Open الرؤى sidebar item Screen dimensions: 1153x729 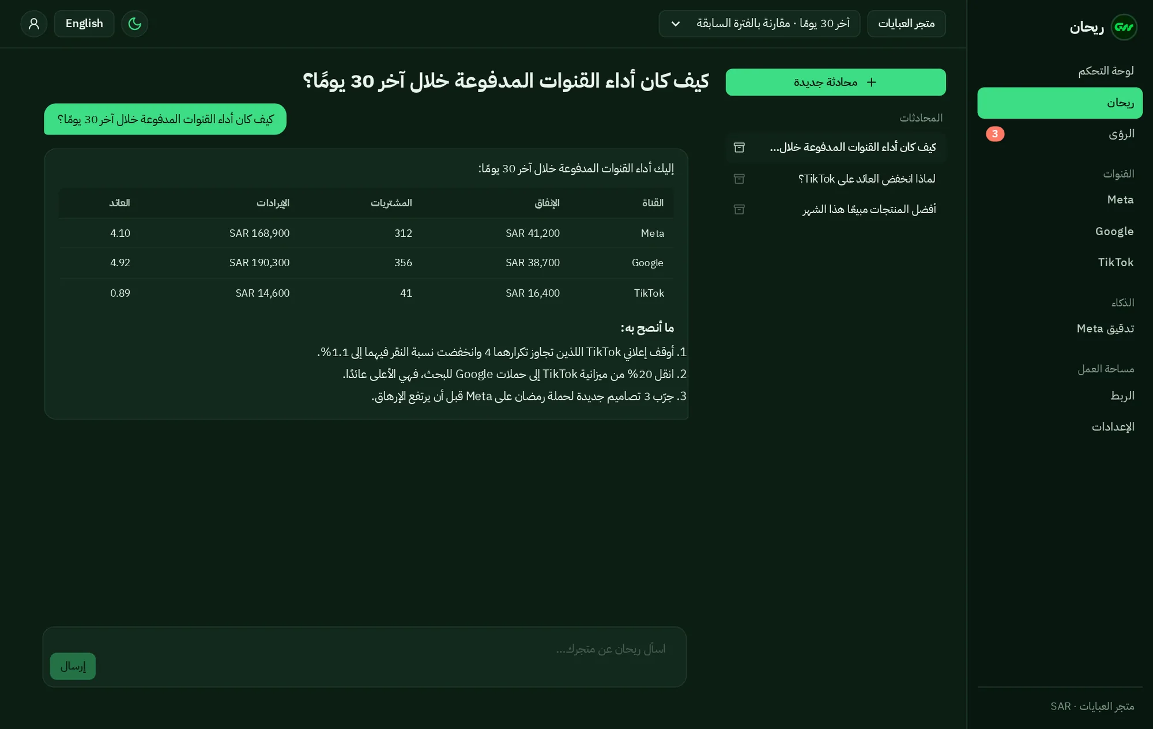click(1060, 134)
